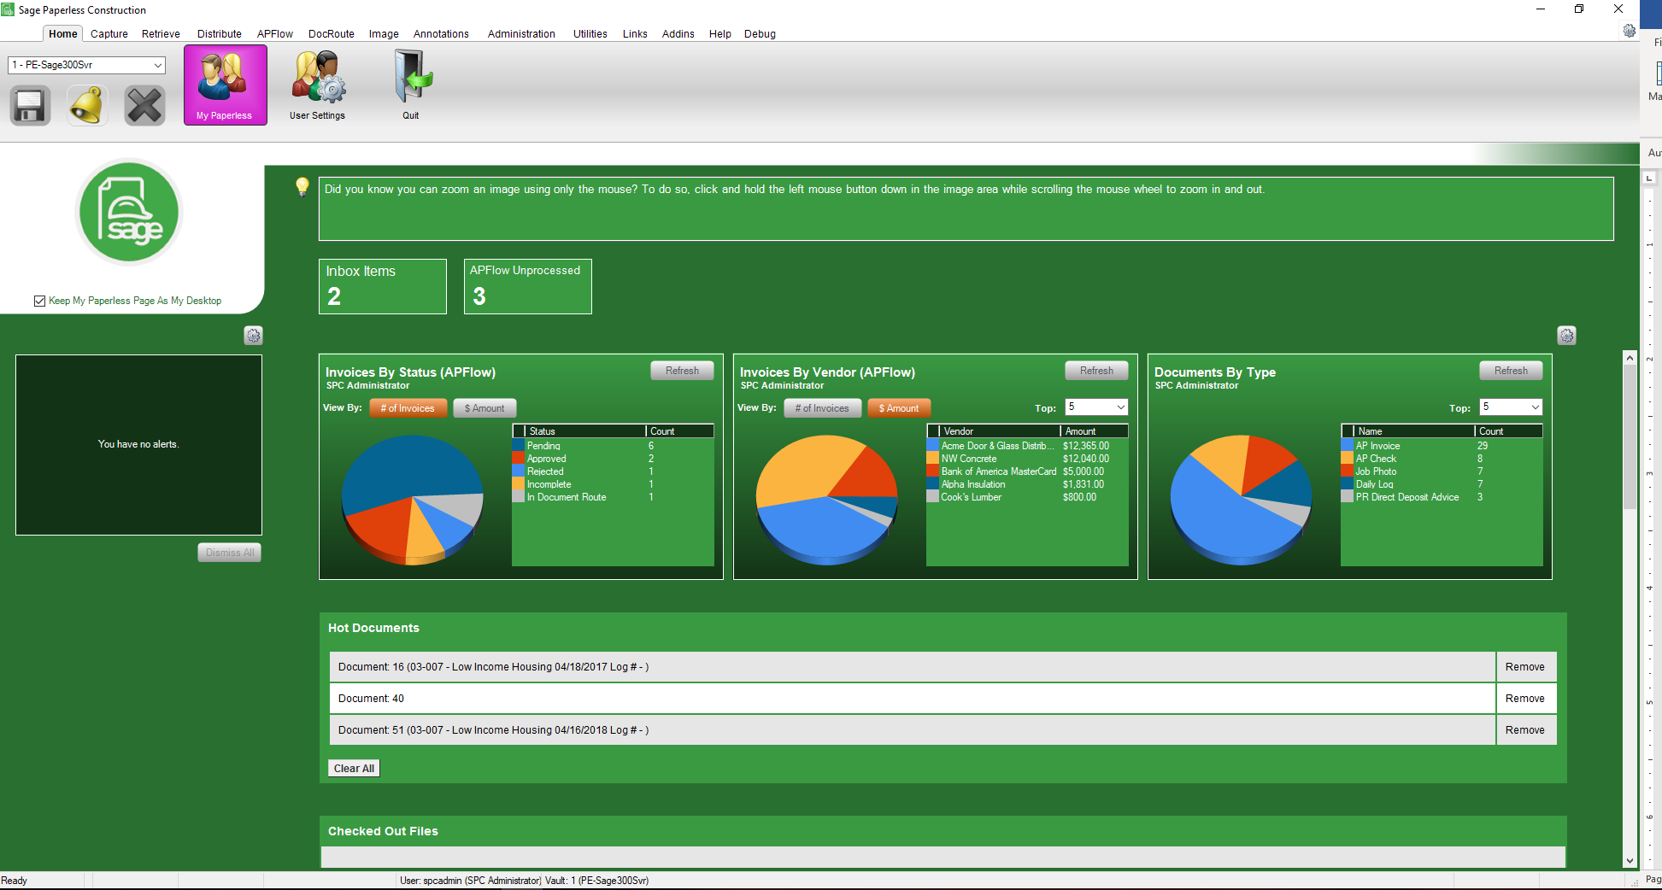Refresh Documents By Type chart
Image resolution: width=1662 pixels, height=890 pixels.
click(1511, 371)
